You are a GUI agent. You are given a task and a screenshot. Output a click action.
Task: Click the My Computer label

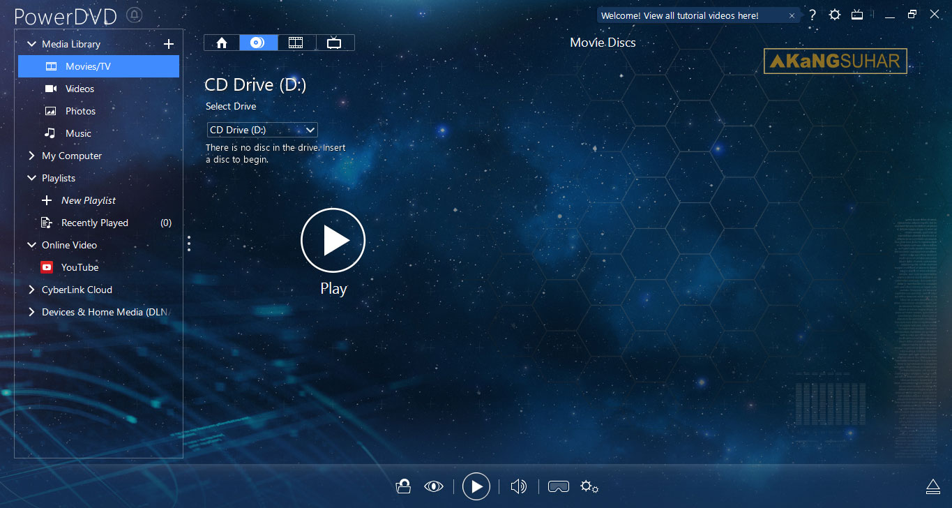click(x=72, y=156)
